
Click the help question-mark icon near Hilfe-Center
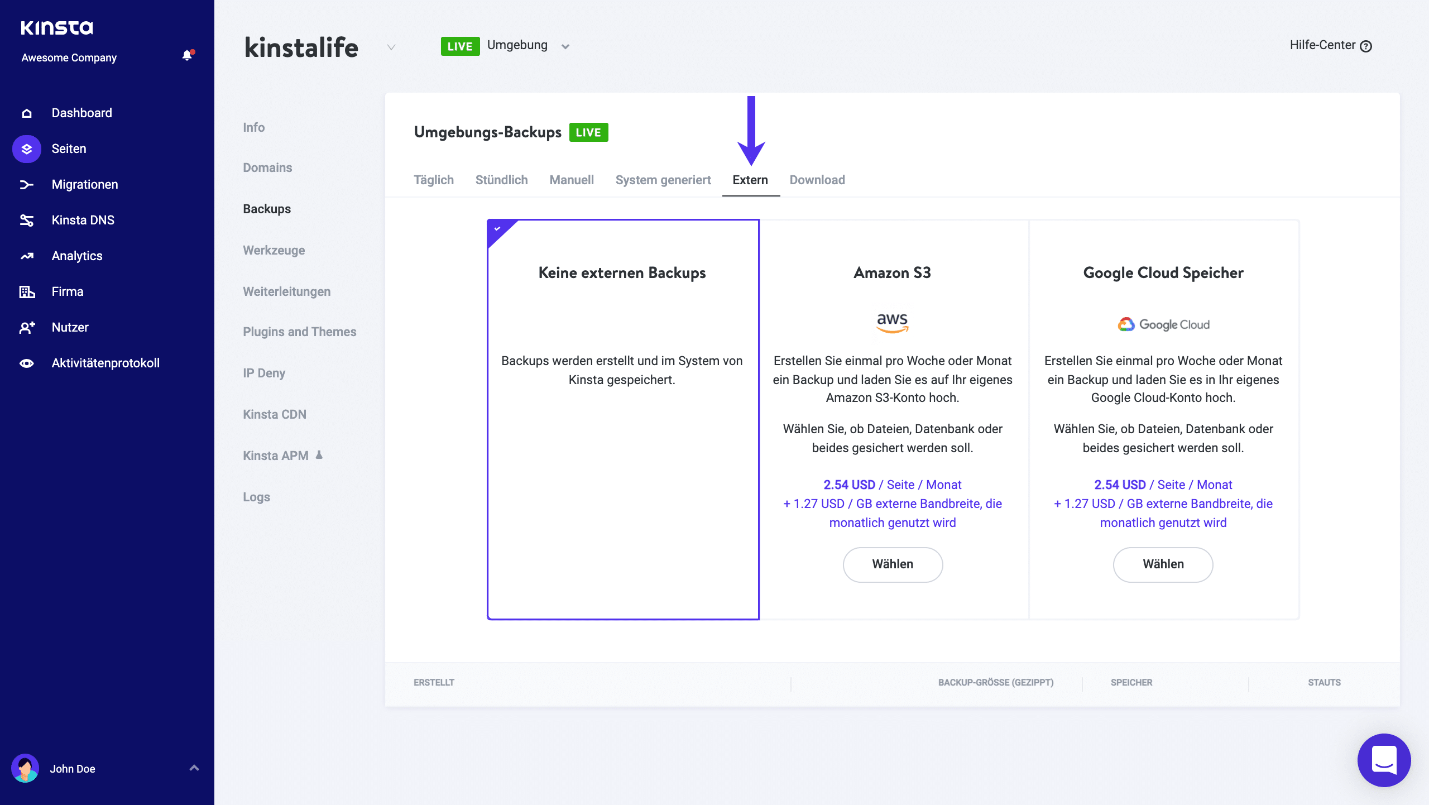click(x=1366, y=46)
